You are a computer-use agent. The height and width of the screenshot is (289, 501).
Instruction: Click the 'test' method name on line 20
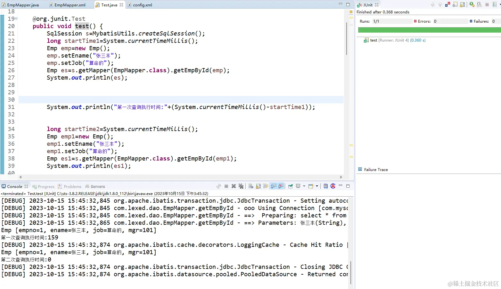click(x=82, y=26)
